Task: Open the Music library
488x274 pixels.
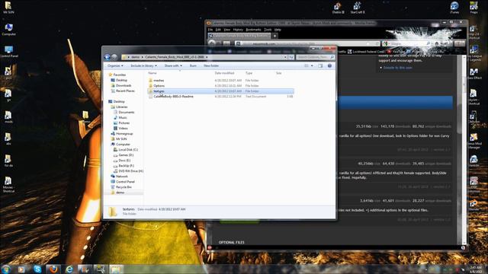Action: tap(122, 118)
